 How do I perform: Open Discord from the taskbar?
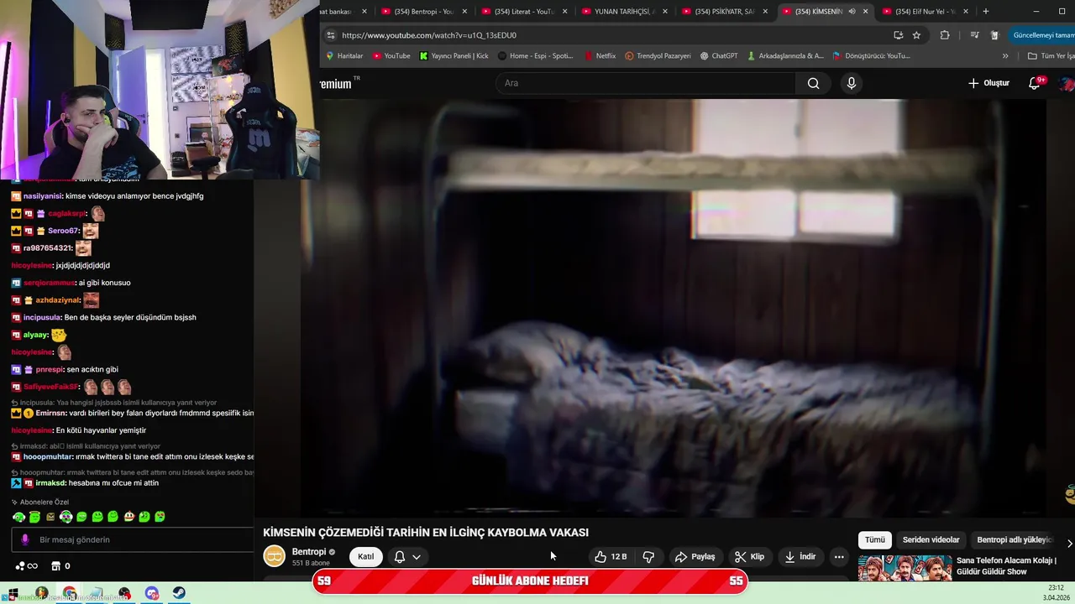152,593
